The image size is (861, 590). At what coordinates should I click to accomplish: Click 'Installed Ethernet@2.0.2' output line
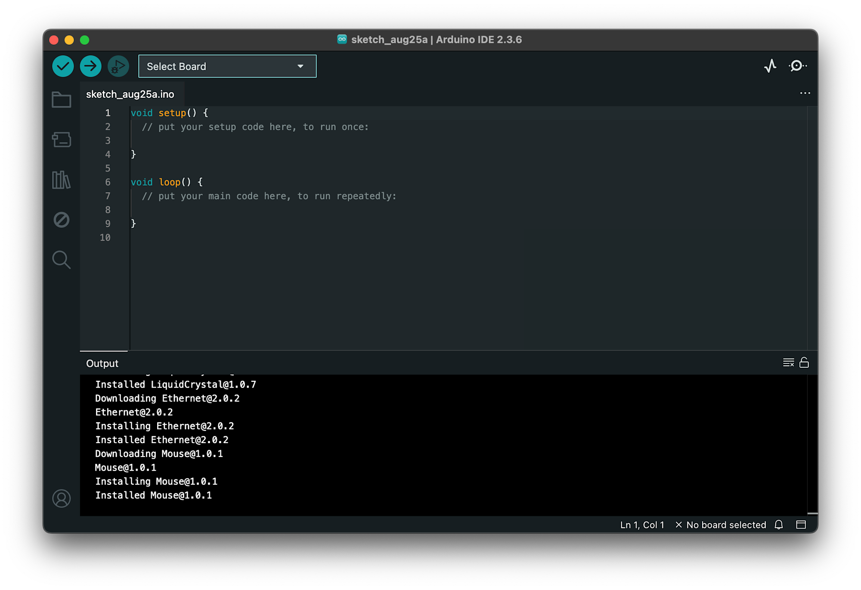pos(162,440)
